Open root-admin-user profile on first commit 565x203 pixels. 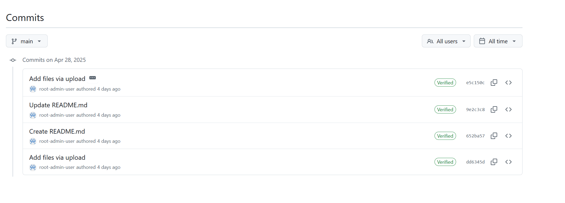(57, 89)
